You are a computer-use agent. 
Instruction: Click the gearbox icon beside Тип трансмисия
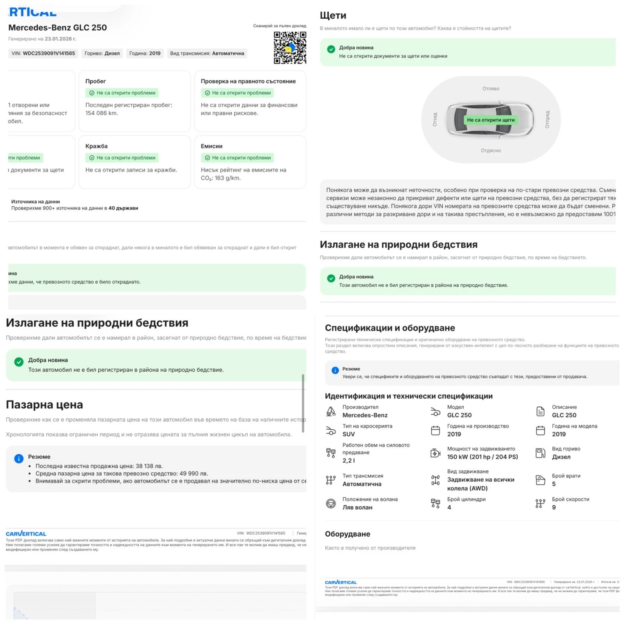click(331, 480)
